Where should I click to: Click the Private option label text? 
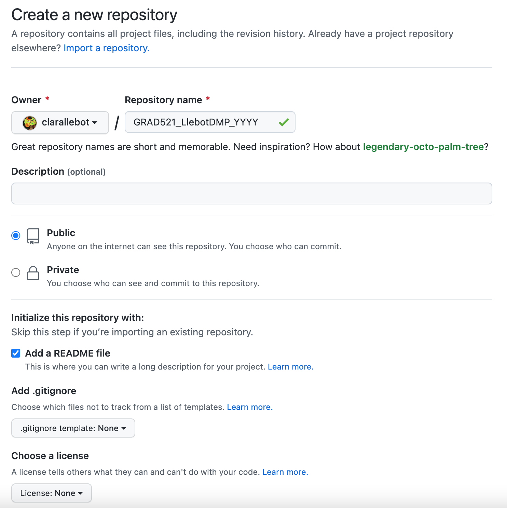pyautogui.click(x=63, y=270)
